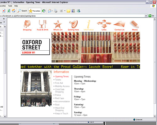Open the First Aid link
Image resolution: width=157 pixels, height=125 pixels.
pyautogui.click(x=59, y=83)
